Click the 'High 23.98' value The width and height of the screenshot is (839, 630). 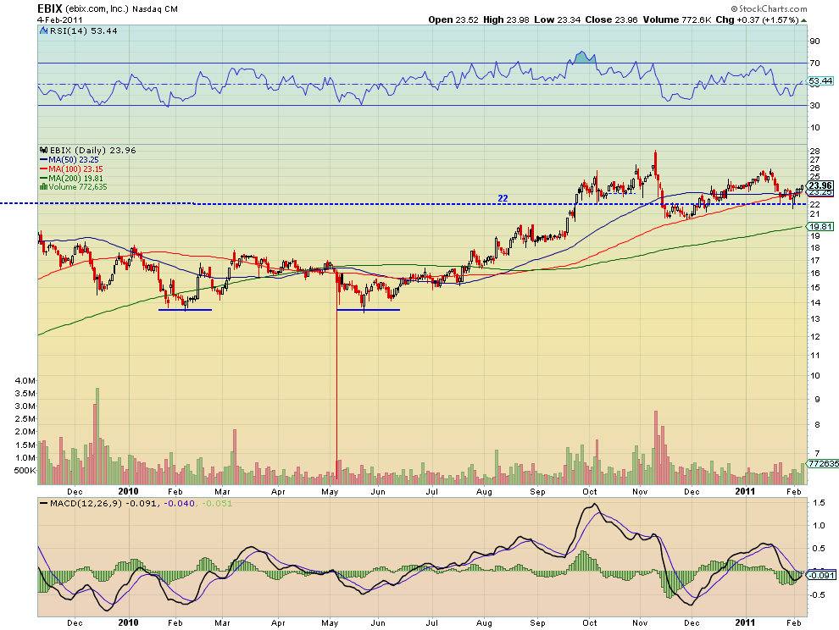click(x=506, y=19)
